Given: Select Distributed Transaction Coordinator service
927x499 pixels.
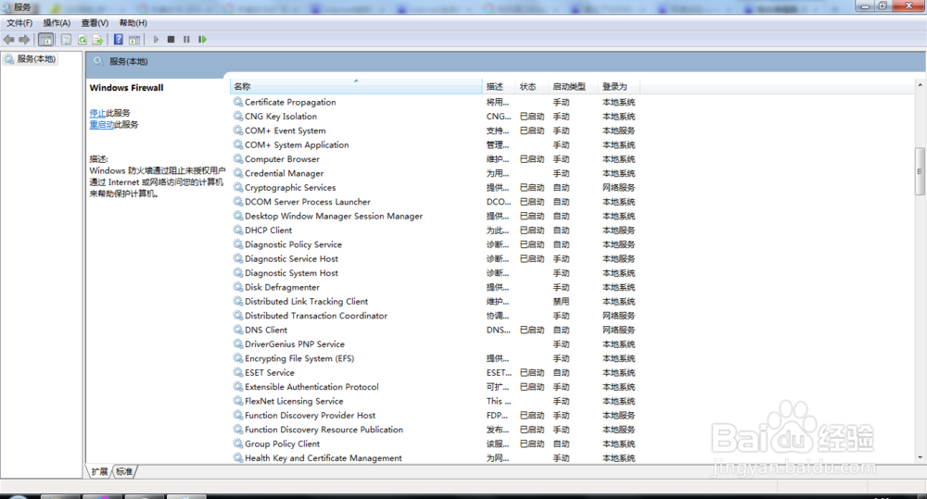Looking at the screenshot, I should pyautogui.click(x=316, y=316).
